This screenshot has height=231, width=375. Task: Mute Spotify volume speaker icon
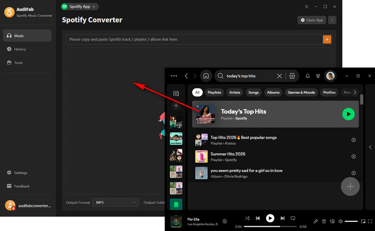(x=340, y=221)
